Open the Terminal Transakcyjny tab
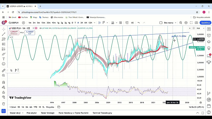Image resolution: width=212 pixels, height=119 pixels. tap(102, 113)
